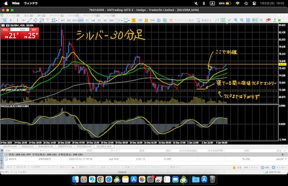Switch to EURUSD#,H1 chart tab
This screenshot has height=186, width=288.
tap(46, 146)
